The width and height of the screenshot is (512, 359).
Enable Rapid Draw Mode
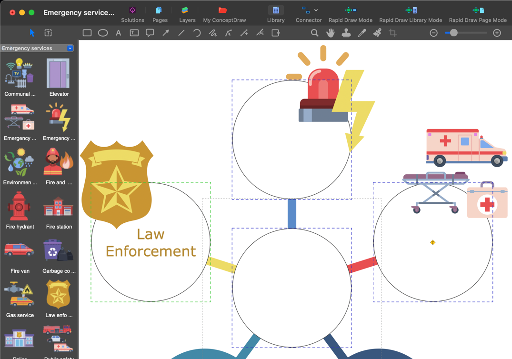[x=351, y=15]
